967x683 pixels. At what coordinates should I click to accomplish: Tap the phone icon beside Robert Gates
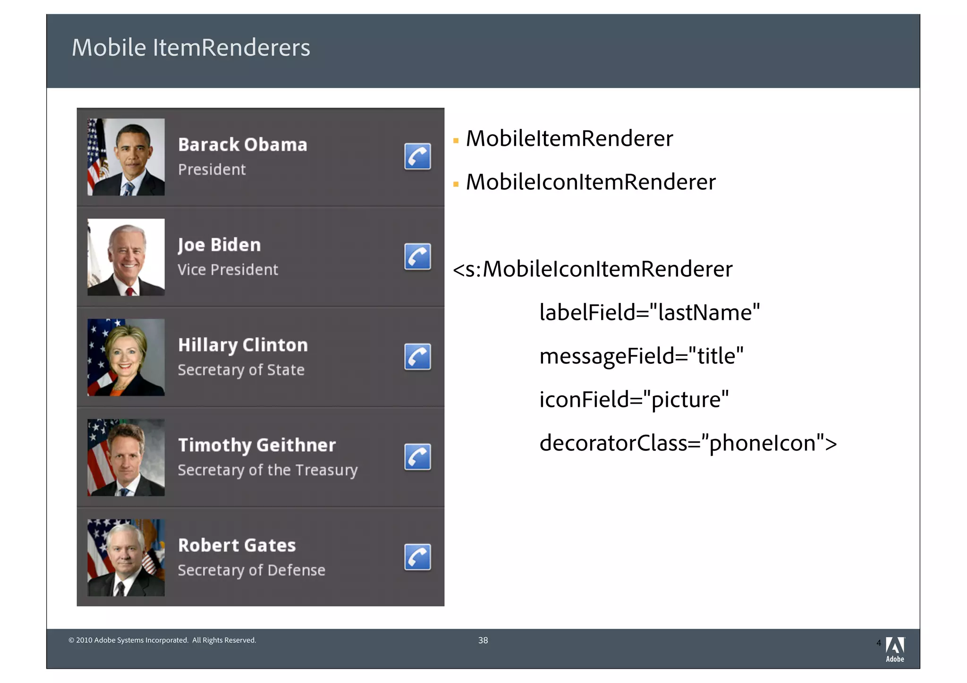tap(417, 557)
